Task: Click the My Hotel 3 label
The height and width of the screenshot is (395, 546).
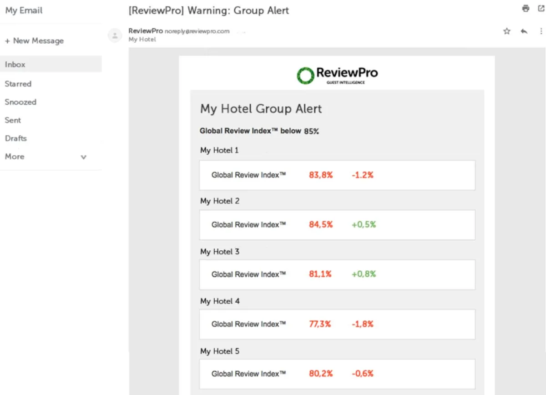Action: pos(220,252)
